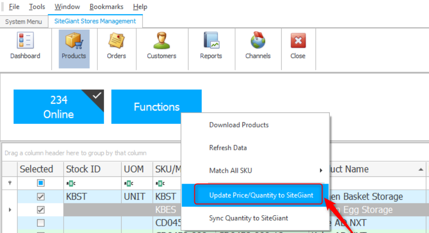Open the Bookmarks menu
Viewport: 429px width, 233px height.
click(107, 6)
